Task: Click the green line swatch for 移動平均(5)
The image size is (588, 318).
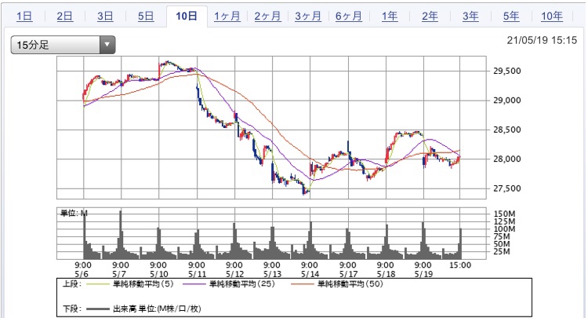Action: 98,284
